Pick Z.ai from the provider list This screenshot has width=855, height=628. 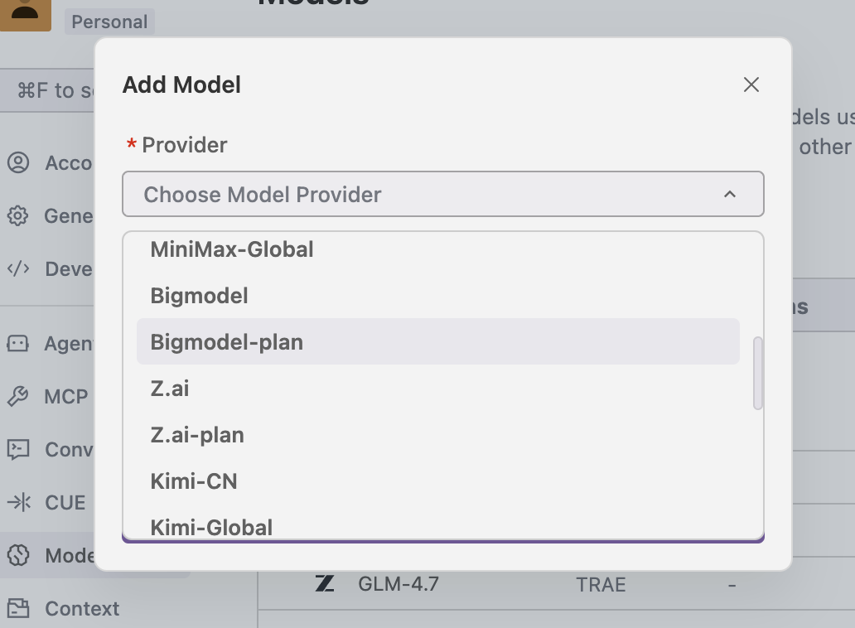point(170,389)
